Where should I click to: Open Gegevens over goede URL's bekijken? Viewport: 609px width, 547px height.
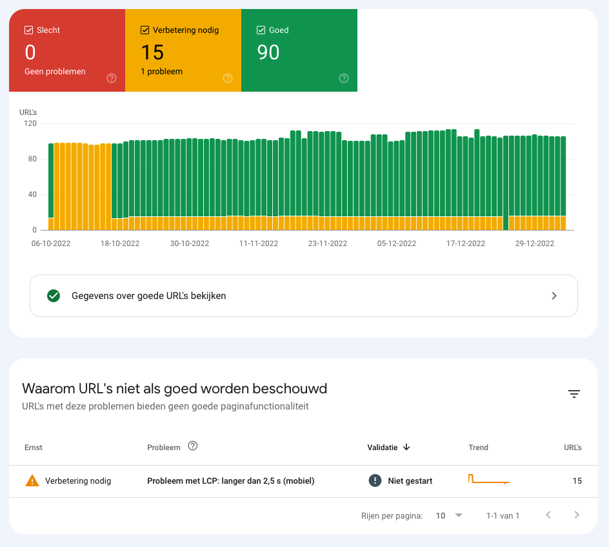point(304,296)
